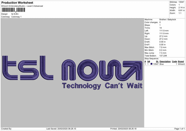Click the Max Stitch value 7.0 mm
186x131 pixels.
pos(163,47)
